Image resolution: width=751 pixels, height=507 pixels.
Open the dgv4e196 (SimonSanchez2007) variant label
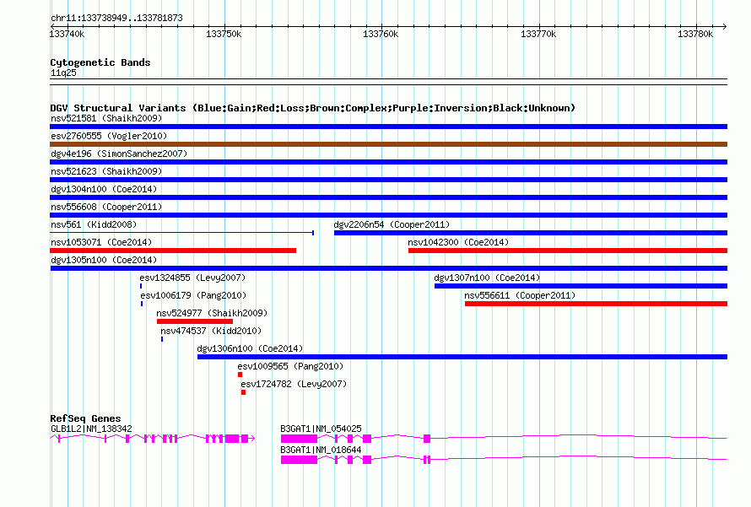click(x=119, y=154)
